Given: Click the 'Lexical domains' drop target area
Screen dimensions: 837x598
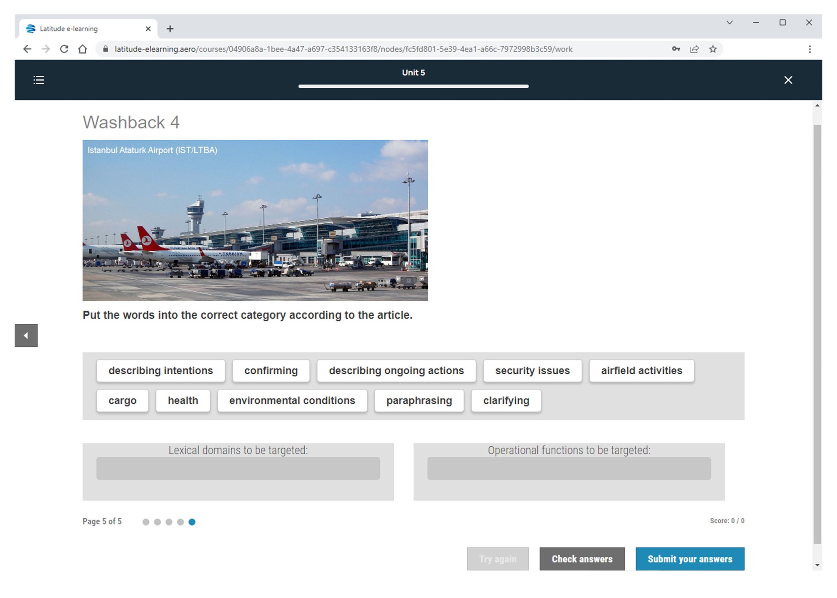Looking at the screenshot, I should pos(239,468).
